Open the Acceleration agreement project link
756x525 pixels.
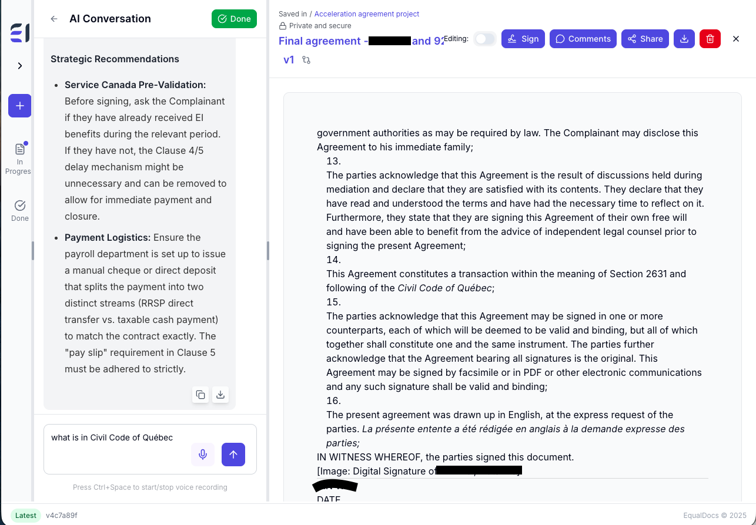(x=366, y=14)
